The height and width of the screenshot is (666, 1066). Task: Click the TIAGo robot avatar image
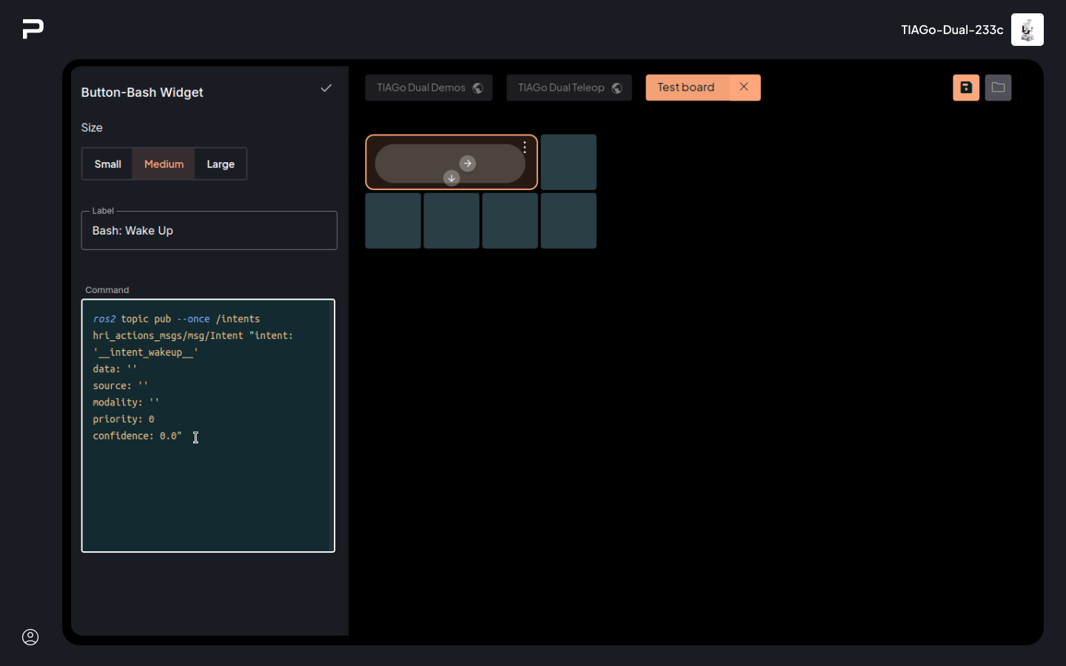click(1027, 30)
